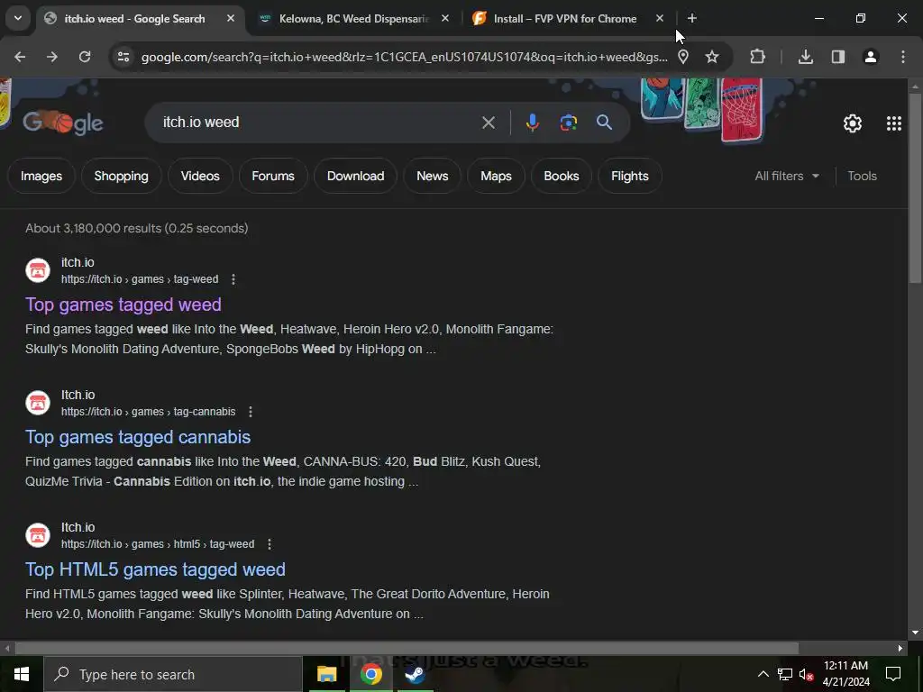Go forward to the next page
This screenshot has height=692, width=923.
click(x=52, y=57)
